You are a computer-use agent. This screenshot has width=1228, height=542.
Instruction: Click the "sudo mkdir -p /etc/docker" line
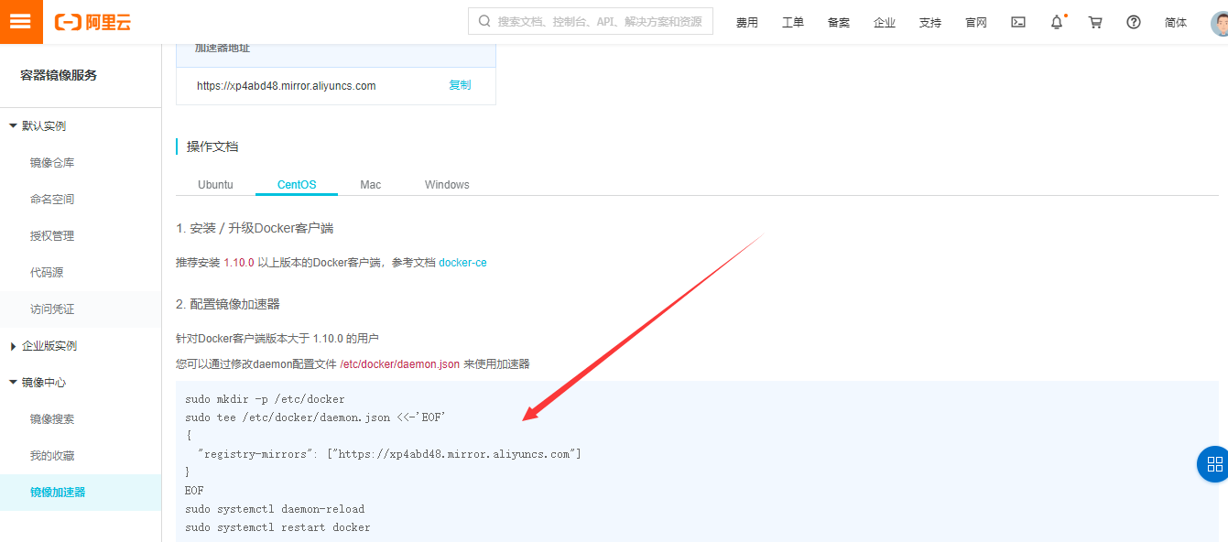tap(265, 399)
